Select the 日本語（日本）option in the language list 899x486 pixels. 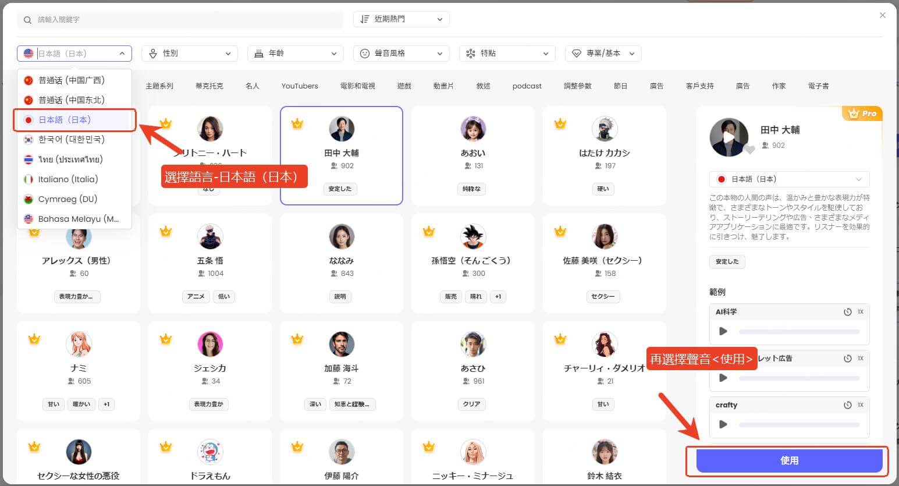click(74, 120)
